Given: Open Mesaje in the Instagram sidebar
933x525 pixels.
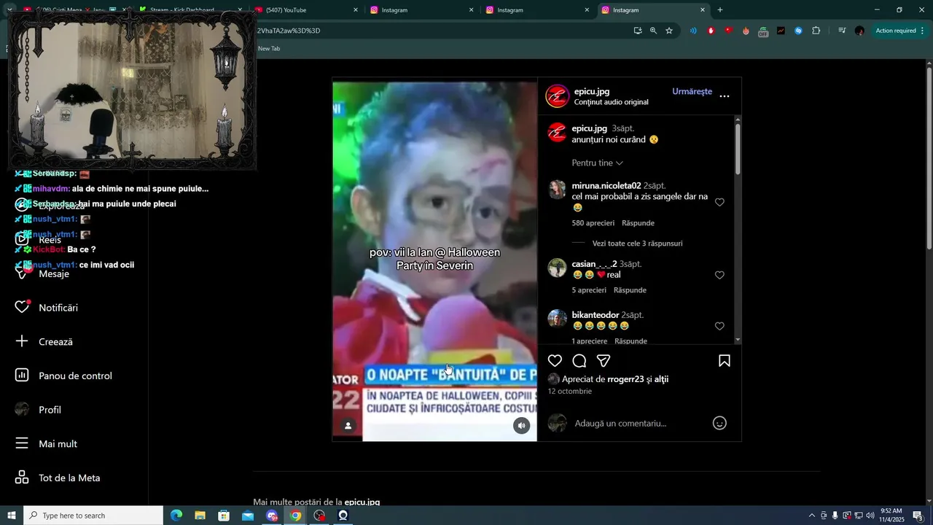Looking at the screenshot, I should tap(42, 273).
